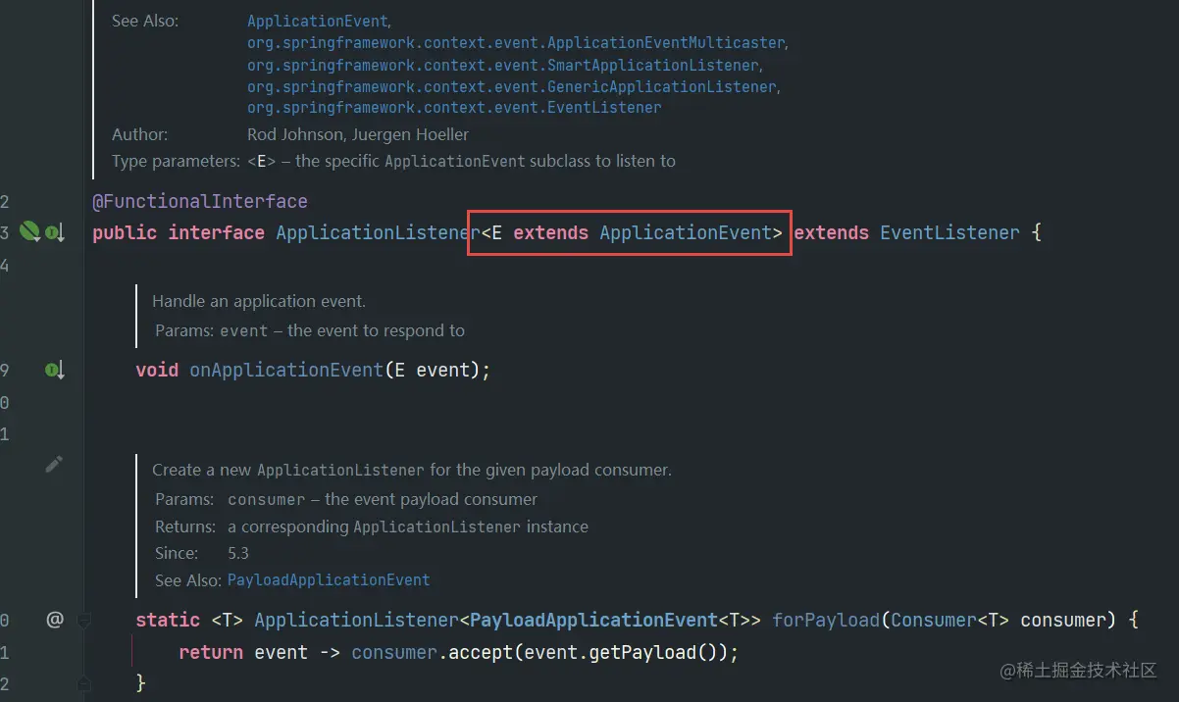Click 'a corresponding ApplicationListener instance' text
1179x702 pixels.
tap(408, 526)
